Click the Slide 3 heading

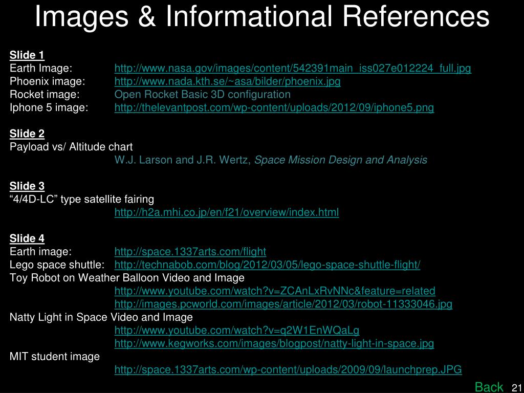click(x=27, y=186)
